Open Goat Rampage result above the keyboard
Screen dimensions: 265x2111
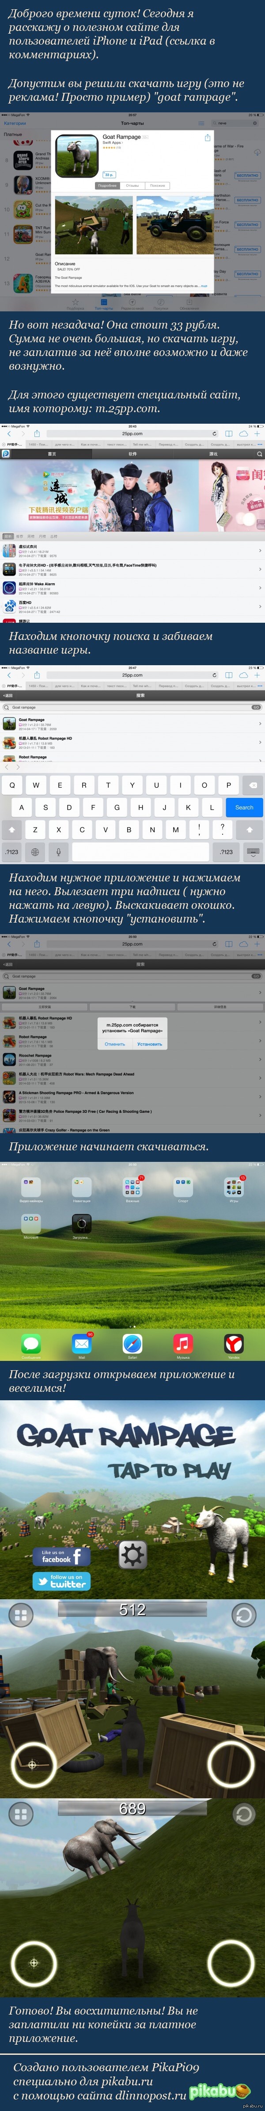pos(132,723)
